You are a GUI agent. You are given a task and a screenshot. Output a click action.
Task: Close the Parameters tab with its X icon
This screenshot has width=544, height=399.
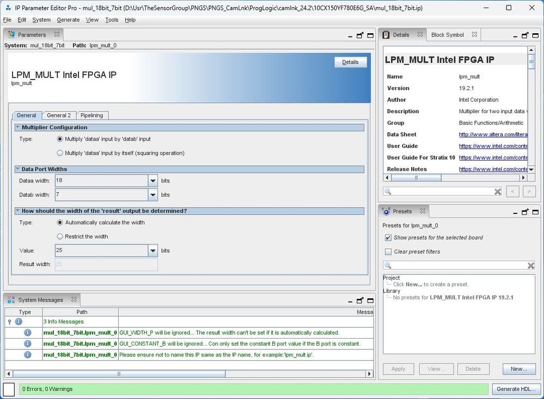tap(57, 34)
